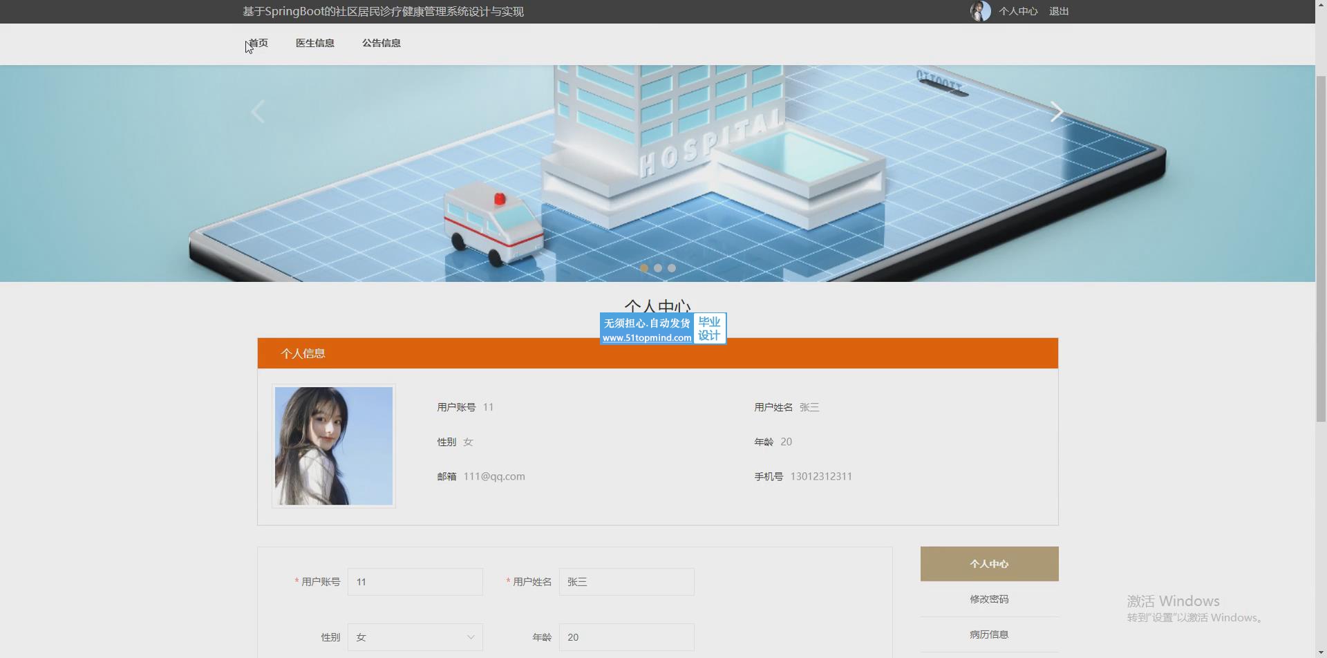Image resolution: width=1327 pixels, height=658 pixels.
Task: Open 医生信息 navigation item
Action: [315, 43]
